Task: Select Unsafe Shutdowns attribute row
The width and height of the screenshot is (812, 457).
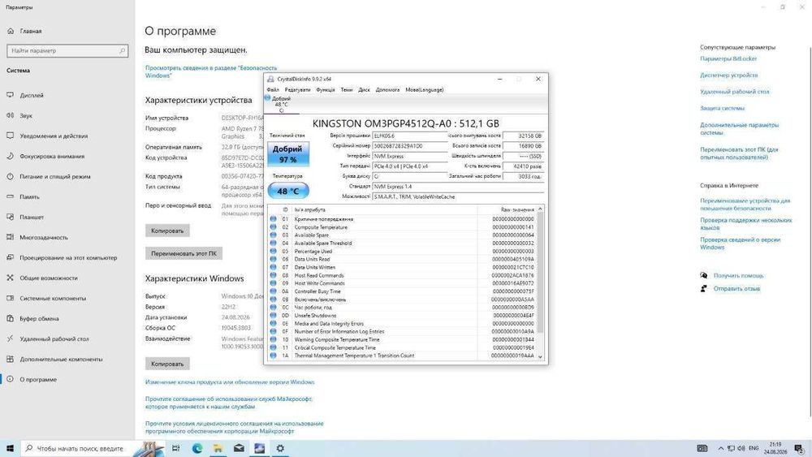Action: click(x=404, y=315)
